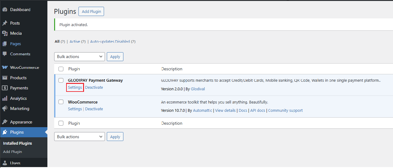Click the Posts pushpin icon

coord(5,23)
